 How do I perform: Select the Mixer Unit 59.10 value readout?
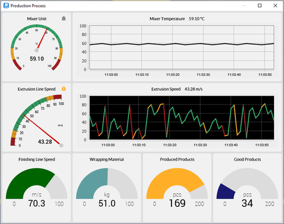point(37,59)
